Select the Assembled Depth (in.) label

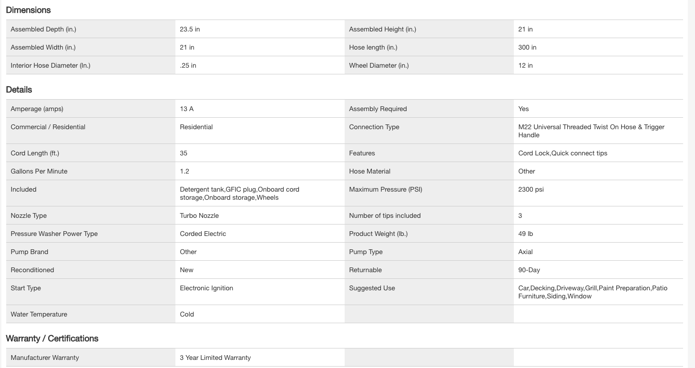(x=43, y=30)
